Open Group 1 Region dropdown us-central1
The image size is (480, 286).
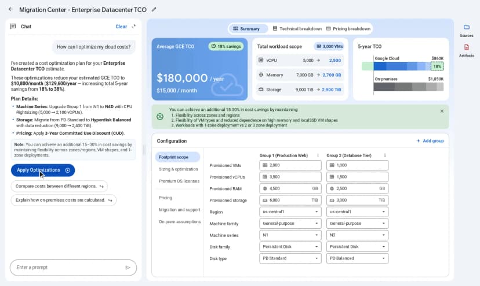click(290, 212)
